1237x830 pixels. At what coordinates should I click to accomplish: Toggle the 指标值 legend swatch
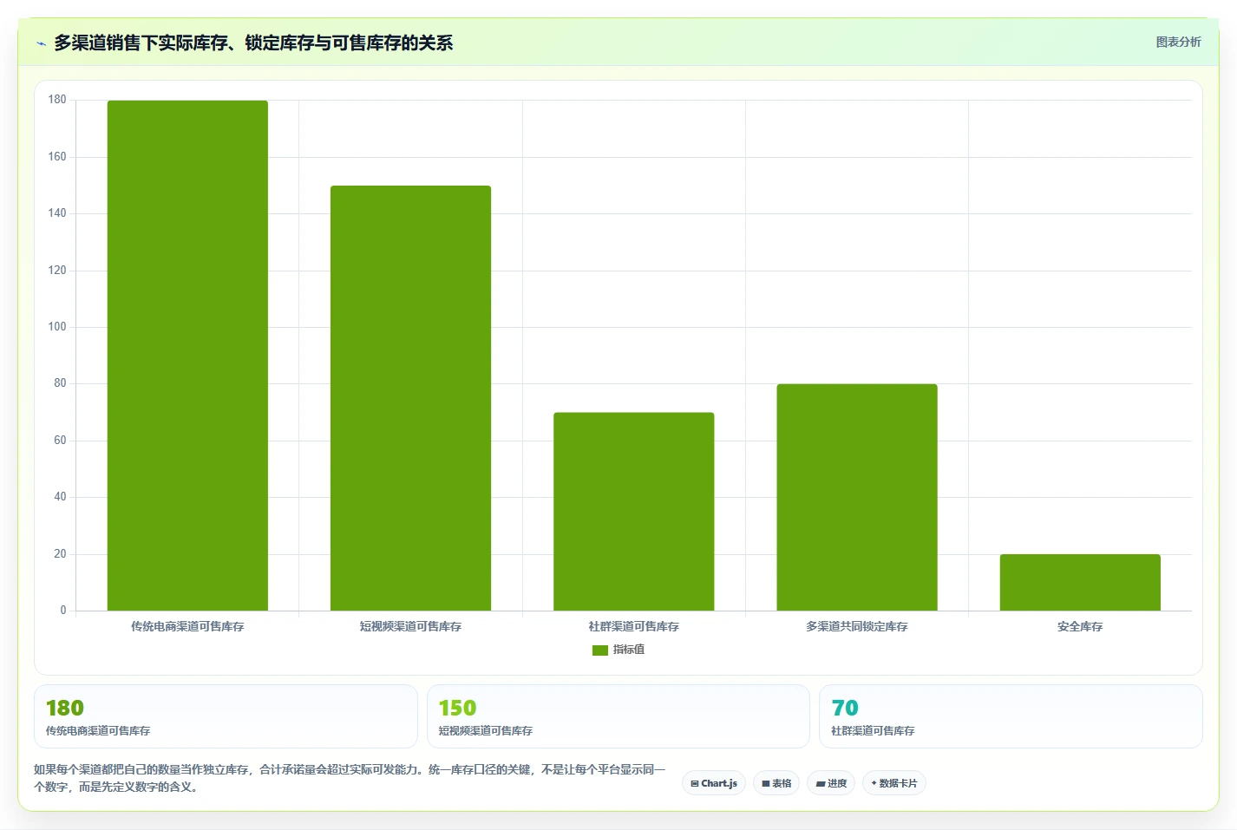pos(600,650)
